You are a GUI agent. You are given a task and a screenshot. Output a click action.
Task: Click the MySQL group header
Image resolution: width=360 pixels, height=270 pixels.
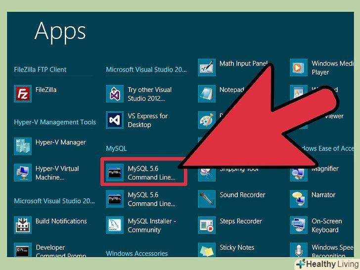point(116,148)
